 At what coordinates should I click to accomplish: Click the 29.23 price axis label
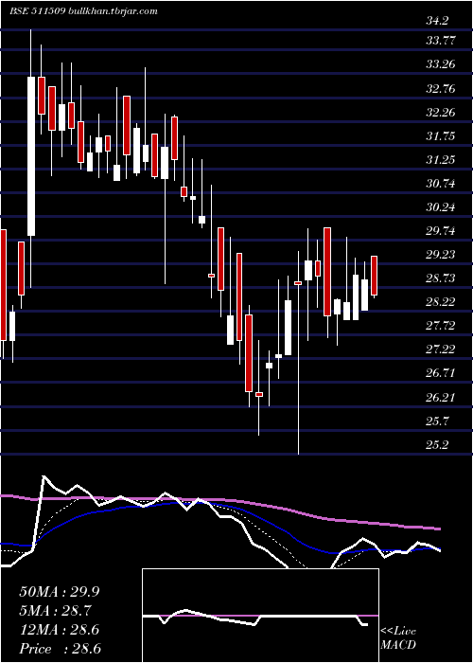tap(441, 255)
